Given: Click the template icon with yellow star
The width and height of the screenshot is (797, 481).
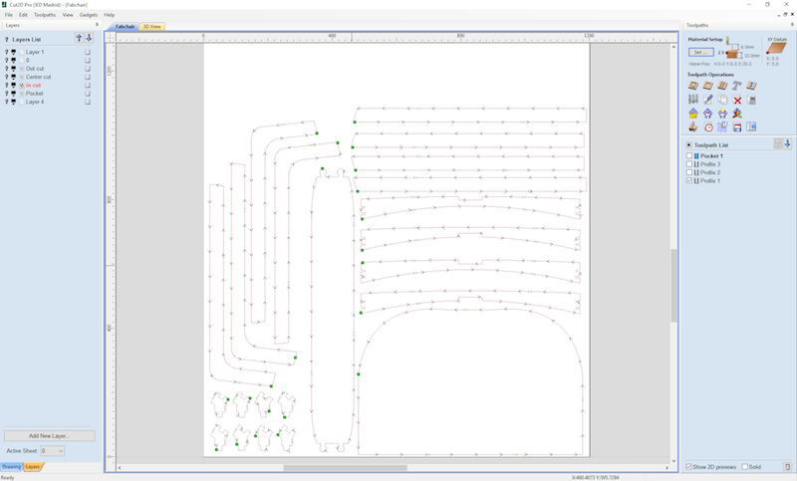Looking at the screenshot, I should [x=722, y=114].
